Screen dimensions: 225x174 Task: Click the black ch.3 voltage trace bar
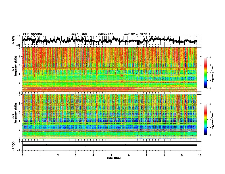coord(110,145)
